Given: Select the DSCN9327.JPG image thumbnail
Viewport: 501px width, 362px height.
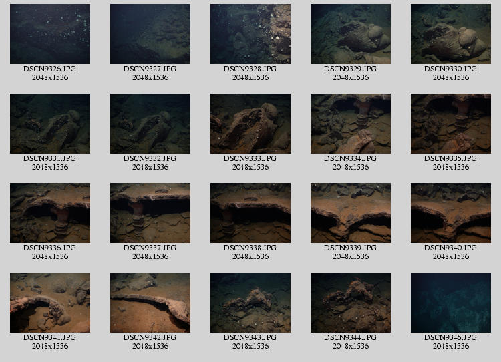Looking at the screenshot, I should pos(150,34).
